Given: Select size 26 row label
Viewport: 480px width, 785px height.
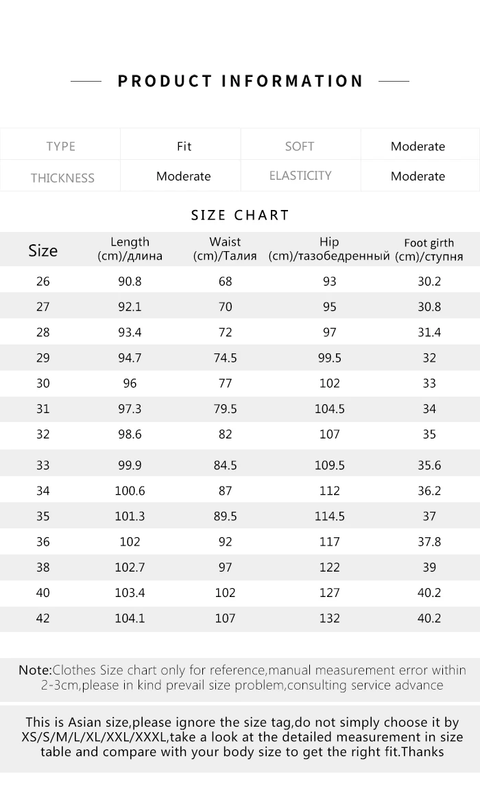Looking at the screenshot, I should click(43, 281).
